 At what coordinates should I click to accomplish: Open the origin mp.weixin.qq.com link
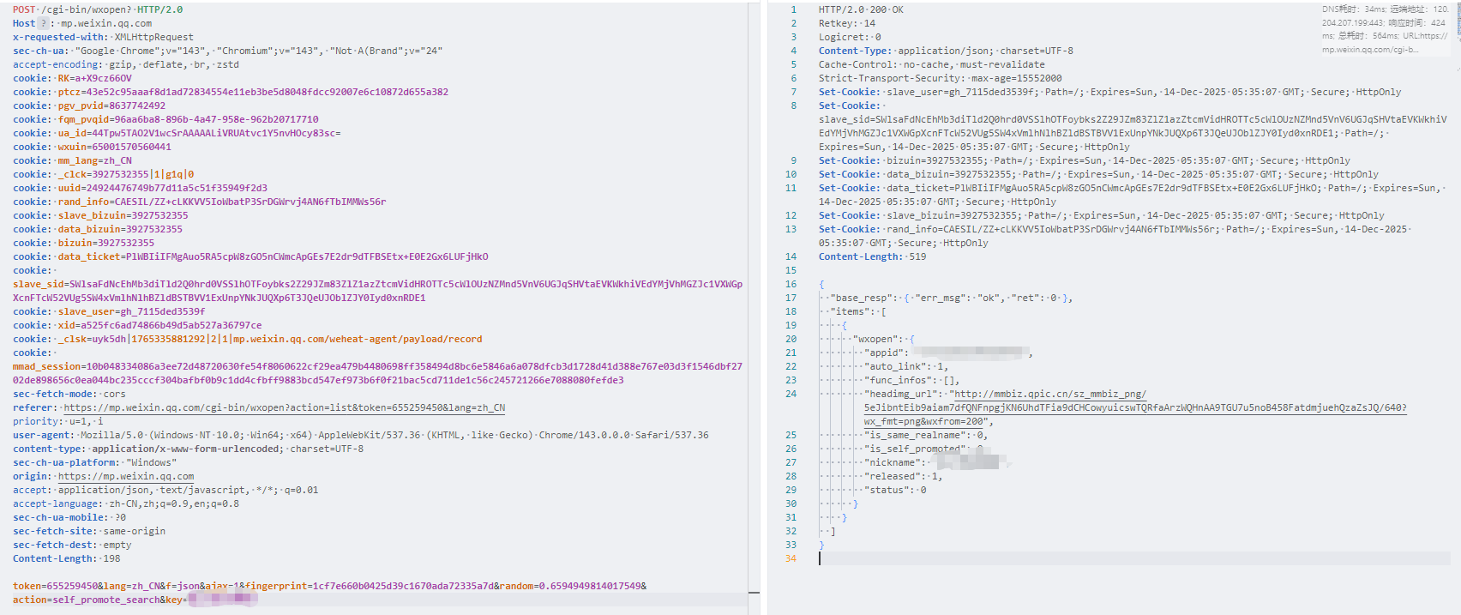(x=125, y=476)
